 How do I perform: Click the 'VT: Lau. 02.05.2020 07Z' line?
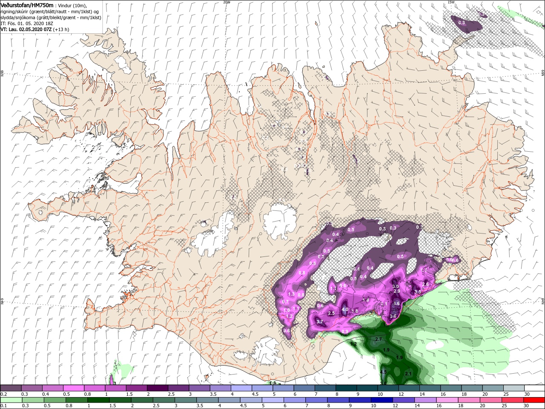(x=26, y=29)
